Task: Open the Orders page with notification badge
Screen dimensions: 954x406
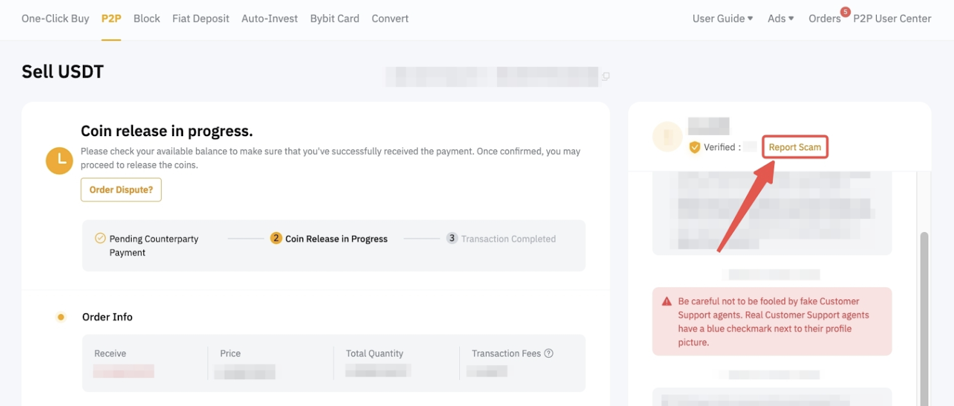Action: tap(825, 19)
